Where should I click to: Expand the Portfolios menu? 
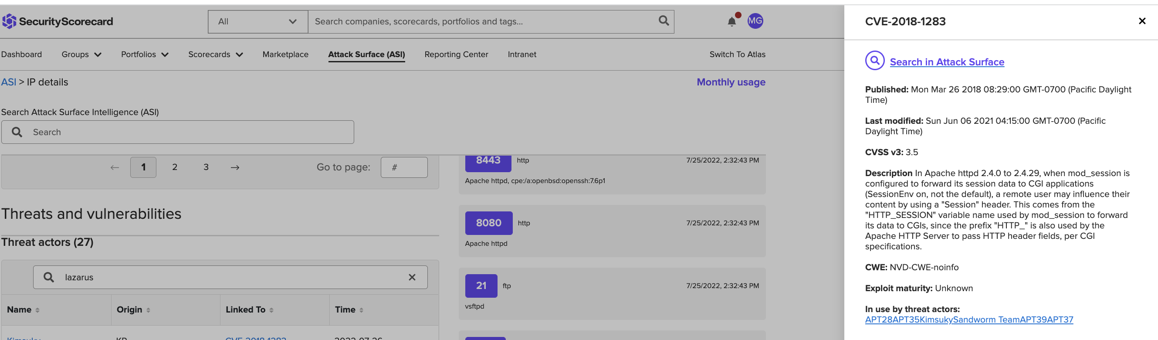145,54
